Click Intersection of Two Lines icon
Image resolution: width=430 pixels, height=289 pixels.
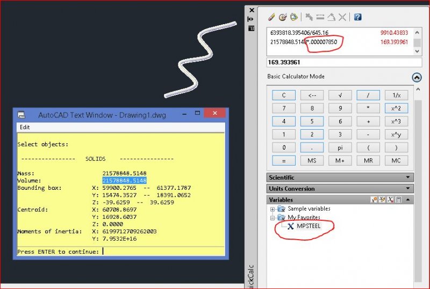342,17
